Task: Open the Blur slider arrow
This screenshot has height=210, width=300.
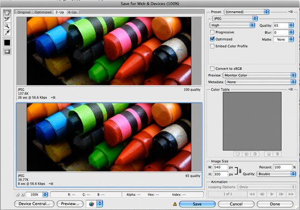Action: point(291,32)
